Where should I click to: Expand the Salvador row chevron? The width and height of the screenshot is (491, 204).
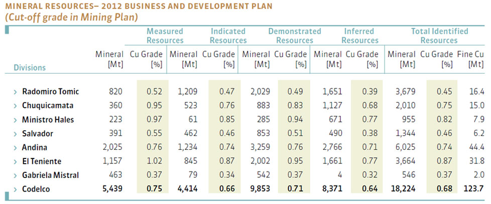(x=15, y=134)
